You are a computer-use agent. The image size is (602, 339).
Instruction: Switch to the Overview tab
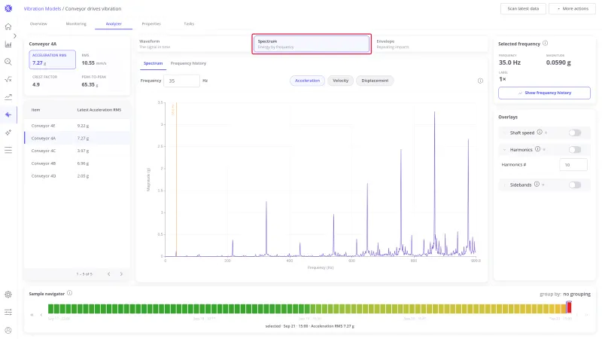(x=38, y=24)
